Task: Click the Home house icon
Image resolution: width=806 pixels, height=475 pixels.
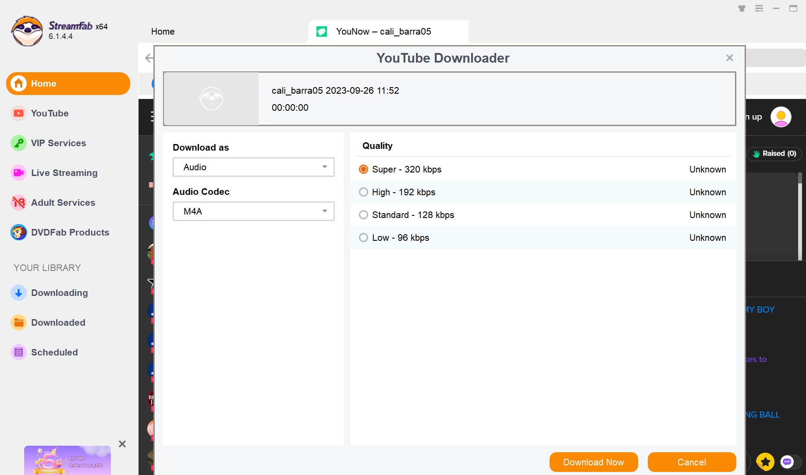Action: [x=18, y=84]
